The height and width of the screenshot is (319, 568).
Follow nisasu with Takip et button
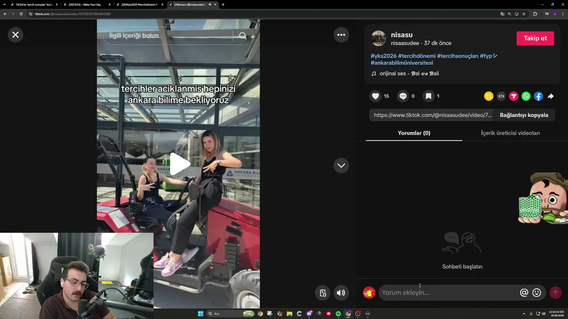(535, 38)
